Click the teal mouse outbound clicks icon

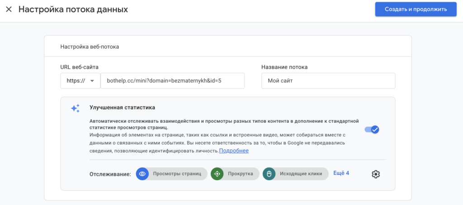pyautogui.click(x=269, y=174)
